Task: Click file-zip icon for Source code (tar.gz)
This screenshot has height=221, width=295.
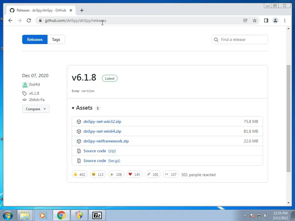Action: tap(79, 161)
